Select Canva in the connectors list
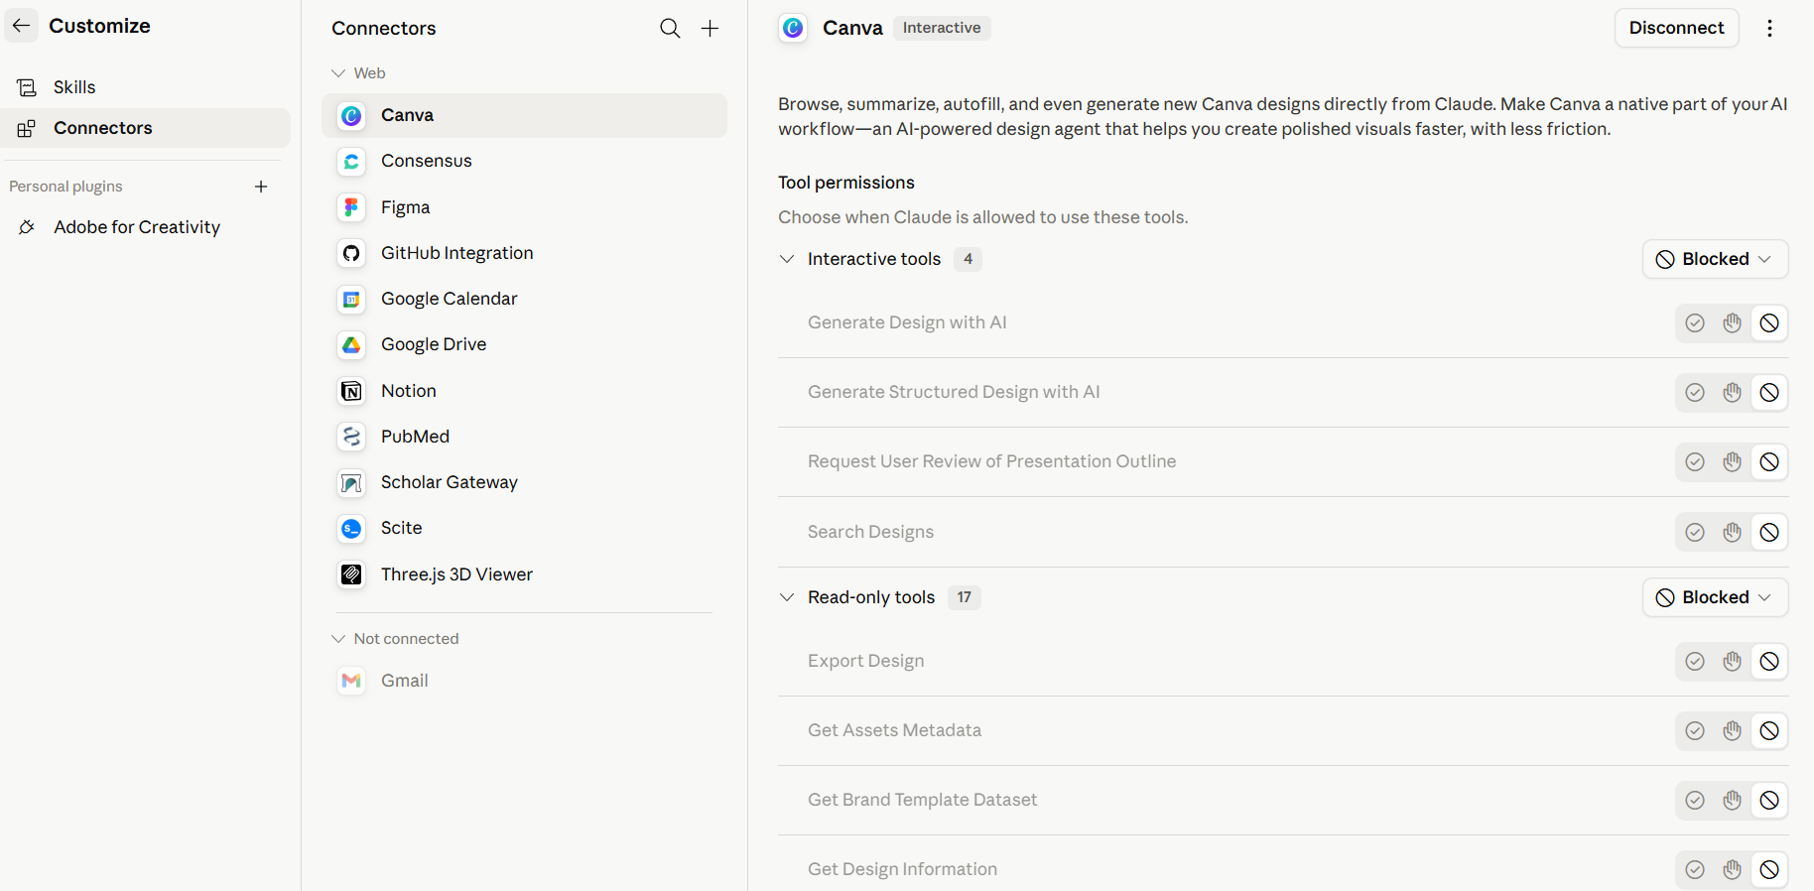1814x891 pixels. coord(524,115)
